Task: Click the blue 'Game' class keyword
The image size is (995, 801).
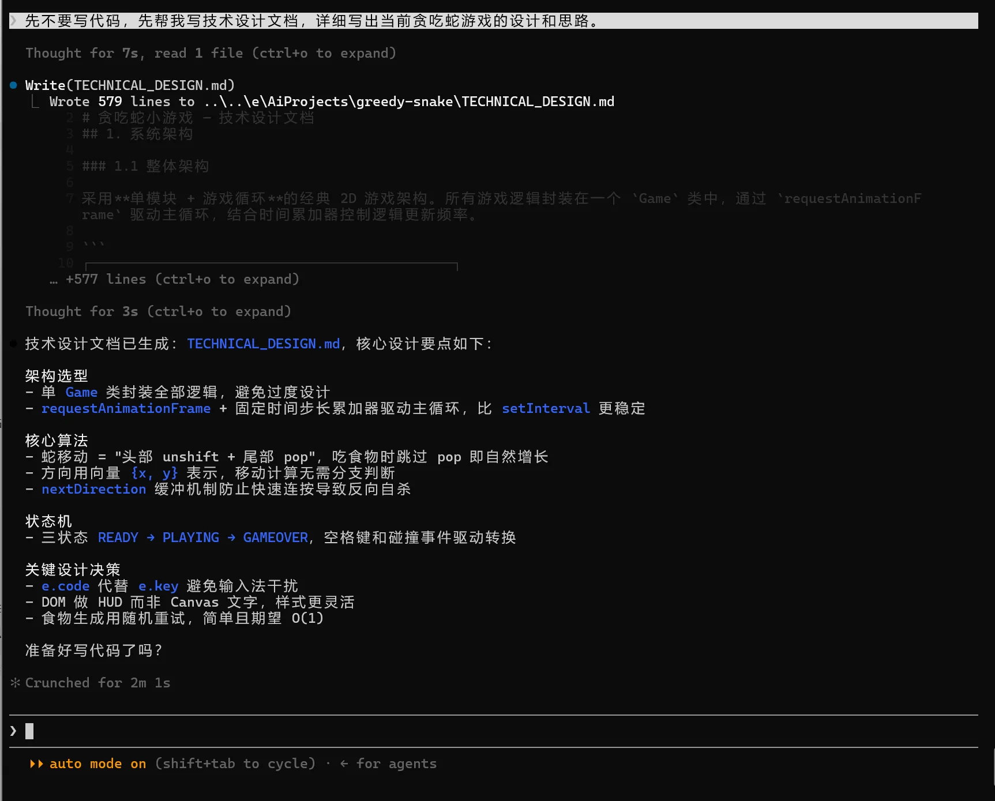Action: (81, 392)
